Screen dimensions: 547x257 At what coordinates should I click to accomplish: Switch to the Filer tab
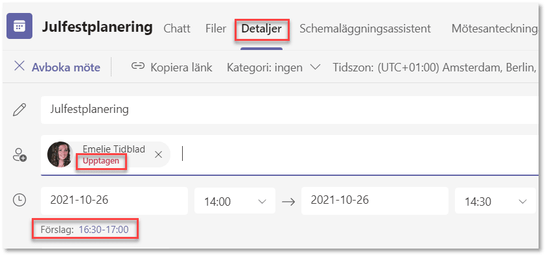216,29
